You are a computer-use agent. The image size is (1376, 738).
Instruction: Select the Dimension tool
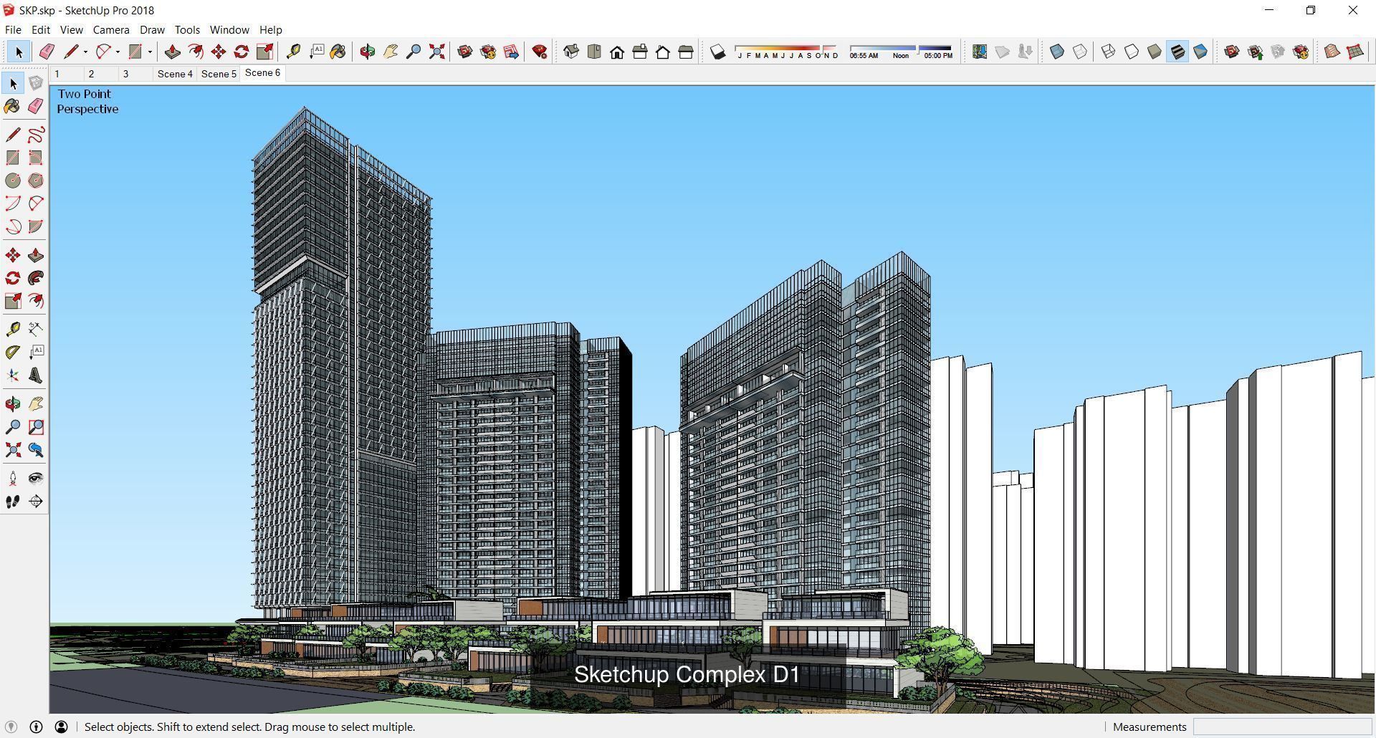point(36,329)
